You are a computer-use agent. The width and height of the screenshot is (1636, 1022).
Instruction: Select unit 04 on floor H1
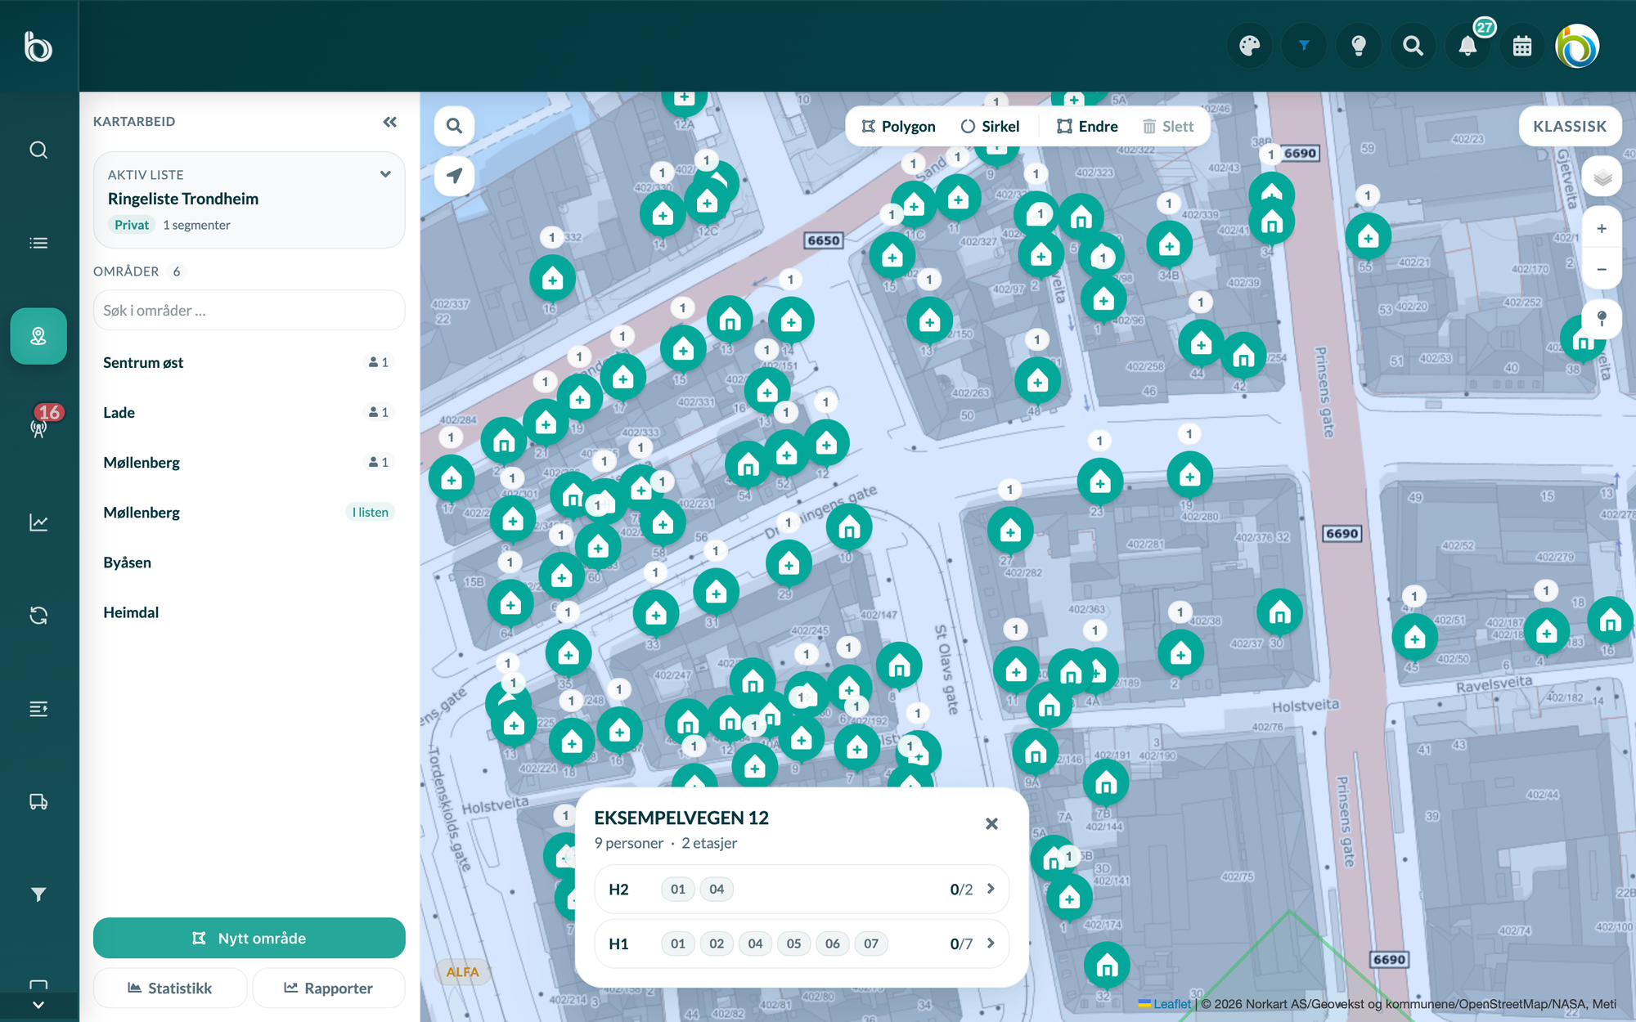pos(755,944)
